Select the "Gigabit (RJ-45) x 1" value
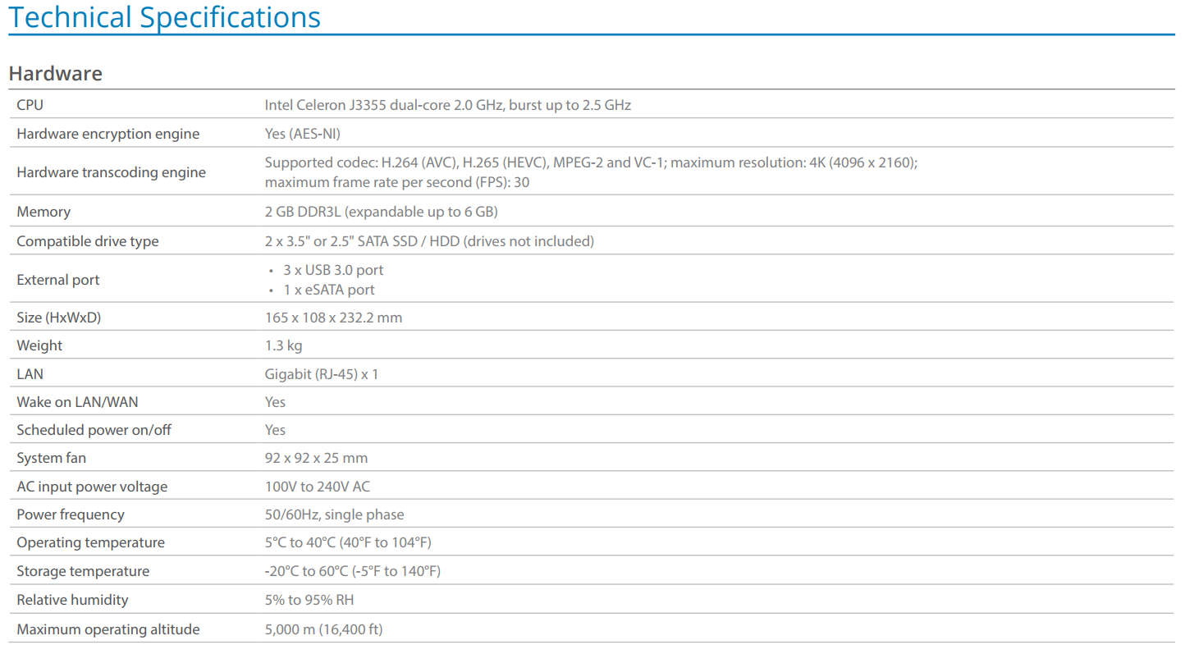 tap(322, 374)
